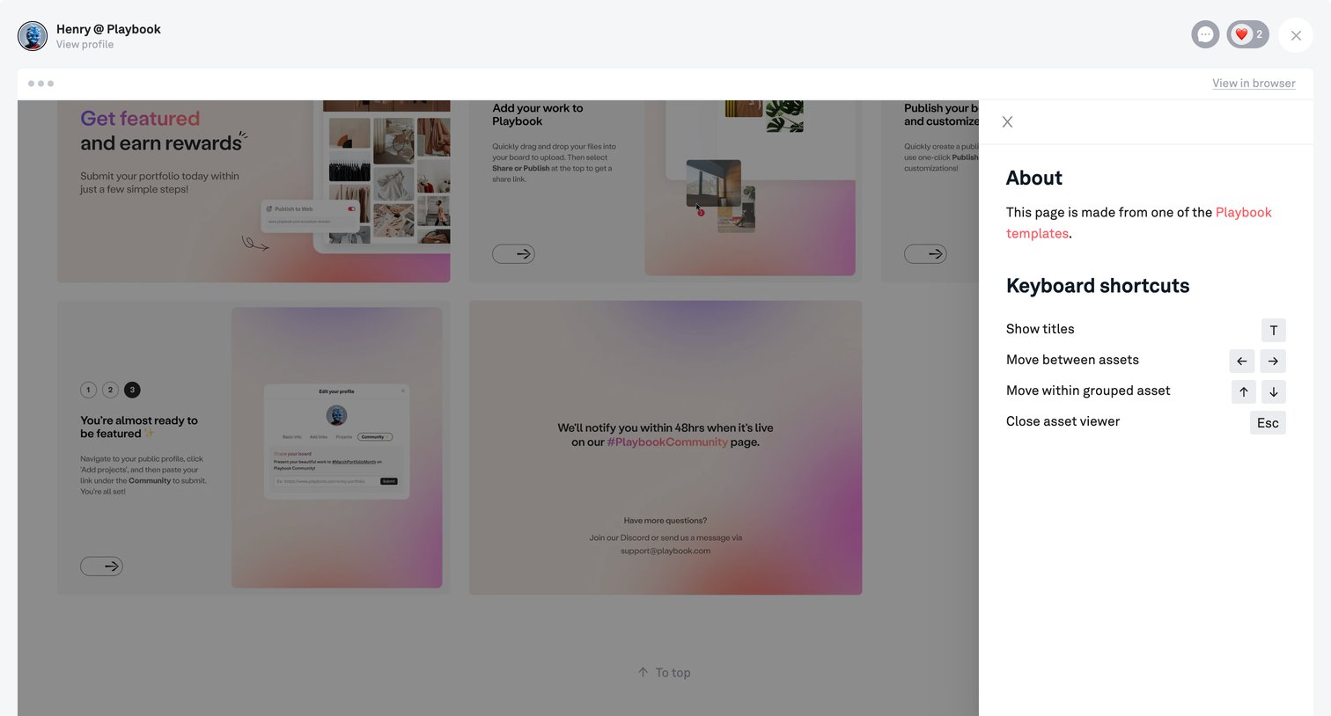Open View in browser link
The image size is (1331, 716).
[1254, 84]
